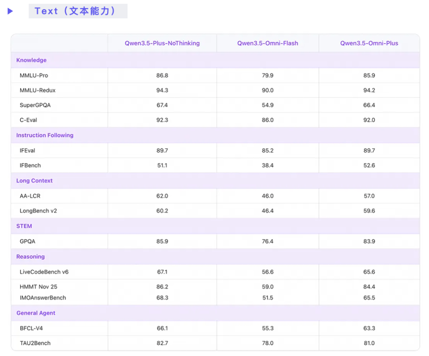Screen dimensions: 429x356
Task: Click the IMOAnswerBench row label
Action: pos(43,298)
